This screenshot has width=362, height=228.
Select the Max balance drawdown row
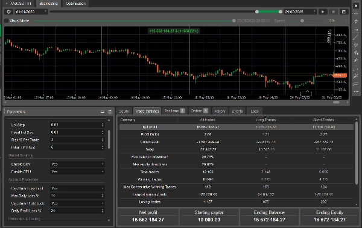click(x=237, y=157)
